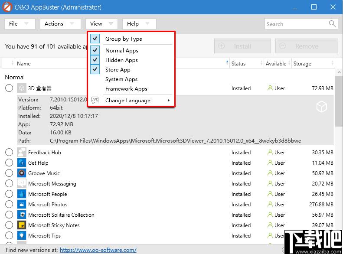
Task: Click the user icon in Get Help row
Action: click(x=270, y=163)
